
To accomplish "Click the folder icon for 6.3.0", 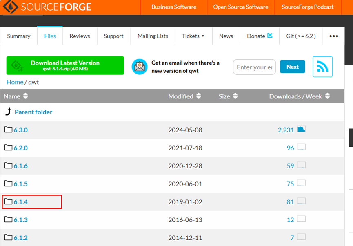I will (8, 130).
